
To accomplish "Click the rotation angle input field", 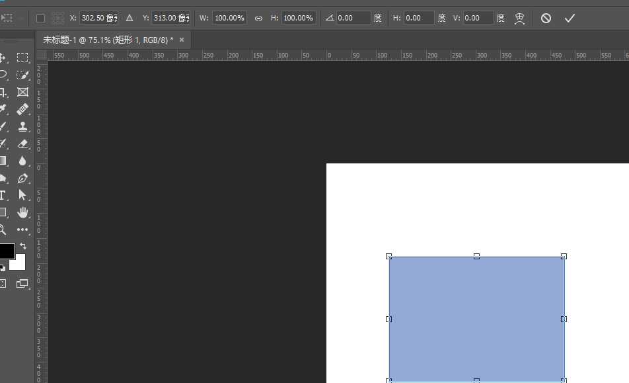I will pos(353,19).
